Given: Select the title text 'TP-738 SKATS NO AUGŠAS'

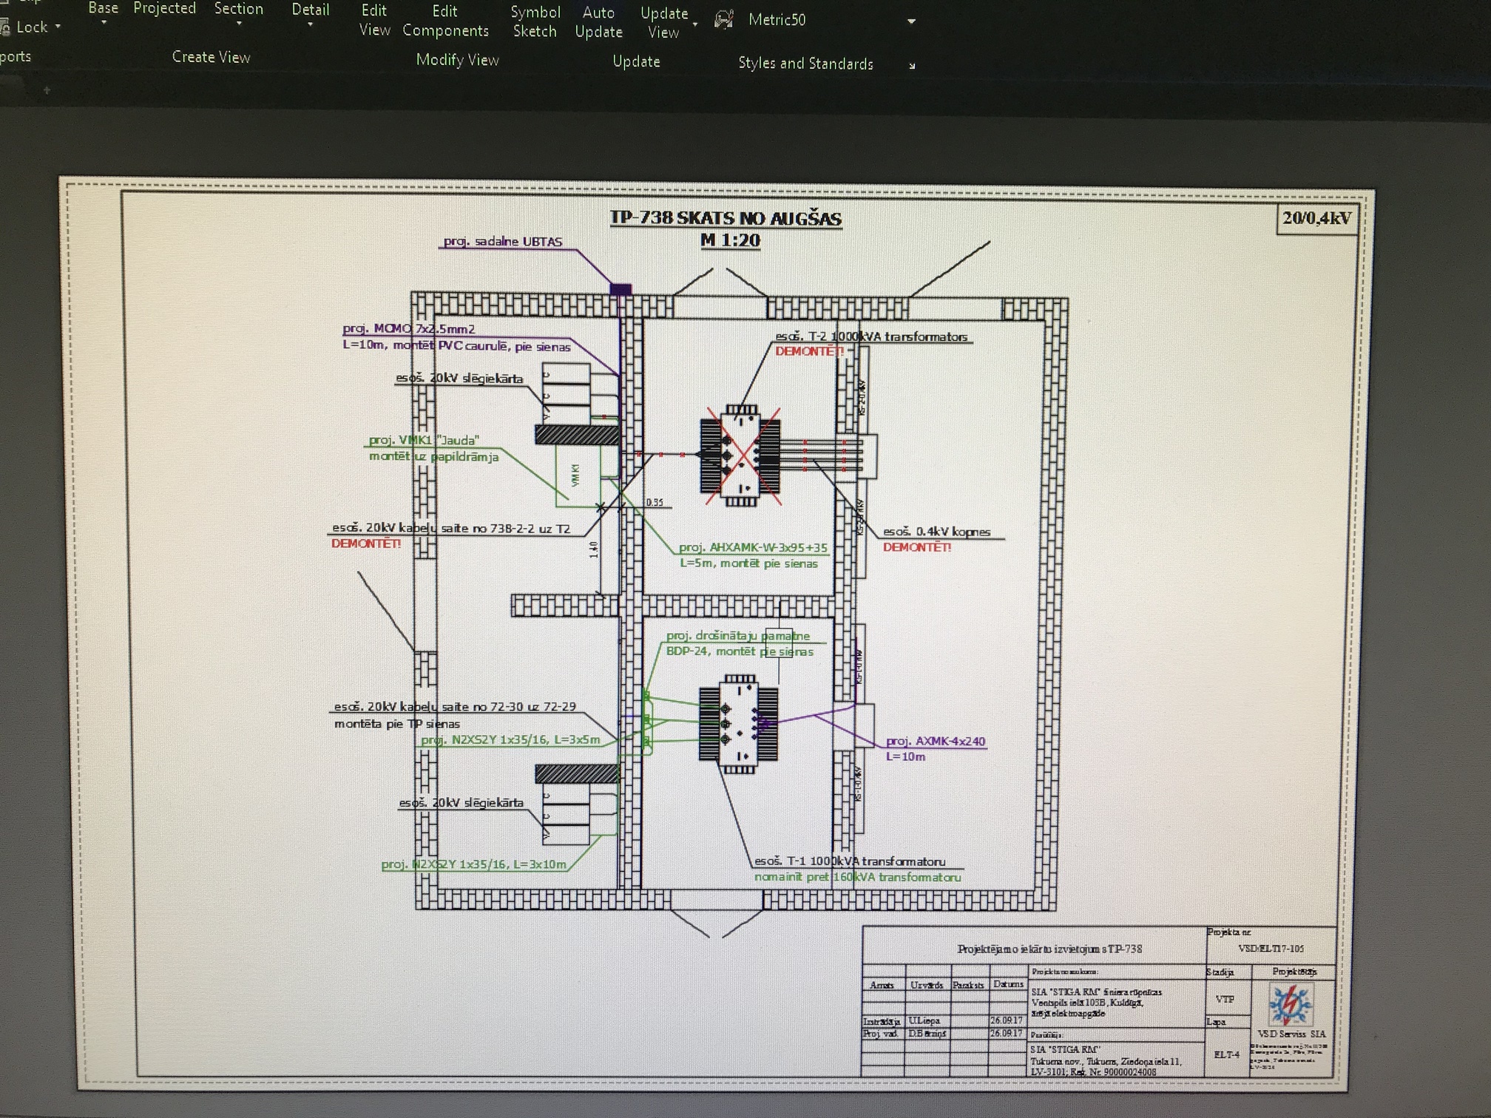Looking at the screenshot, I should point(726,218).
